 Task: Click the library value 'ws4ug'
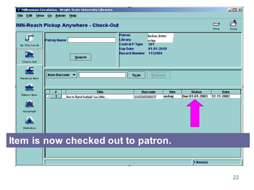(151, 40)
